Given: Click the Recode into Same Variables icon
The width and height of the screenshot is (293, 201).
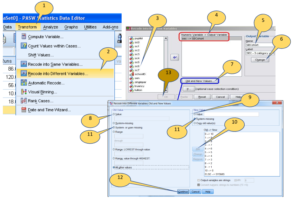Looking at the screenshot, I should 23,64.
